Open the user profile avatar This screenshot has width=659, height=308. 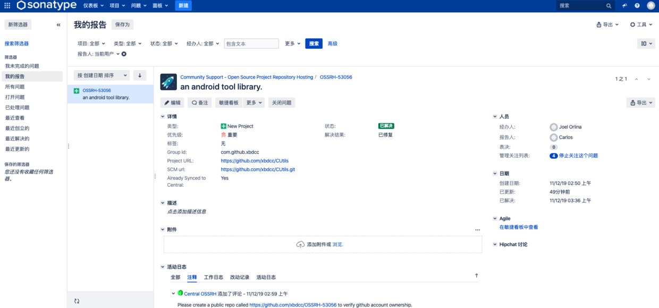[x=651, y=6]
